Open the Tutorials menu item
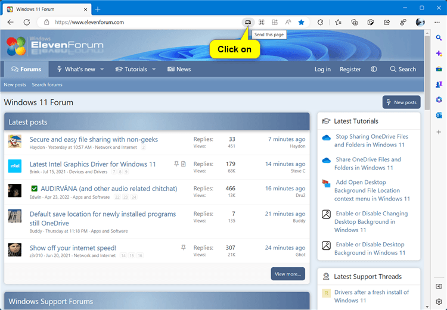 [x=131, y=69]
